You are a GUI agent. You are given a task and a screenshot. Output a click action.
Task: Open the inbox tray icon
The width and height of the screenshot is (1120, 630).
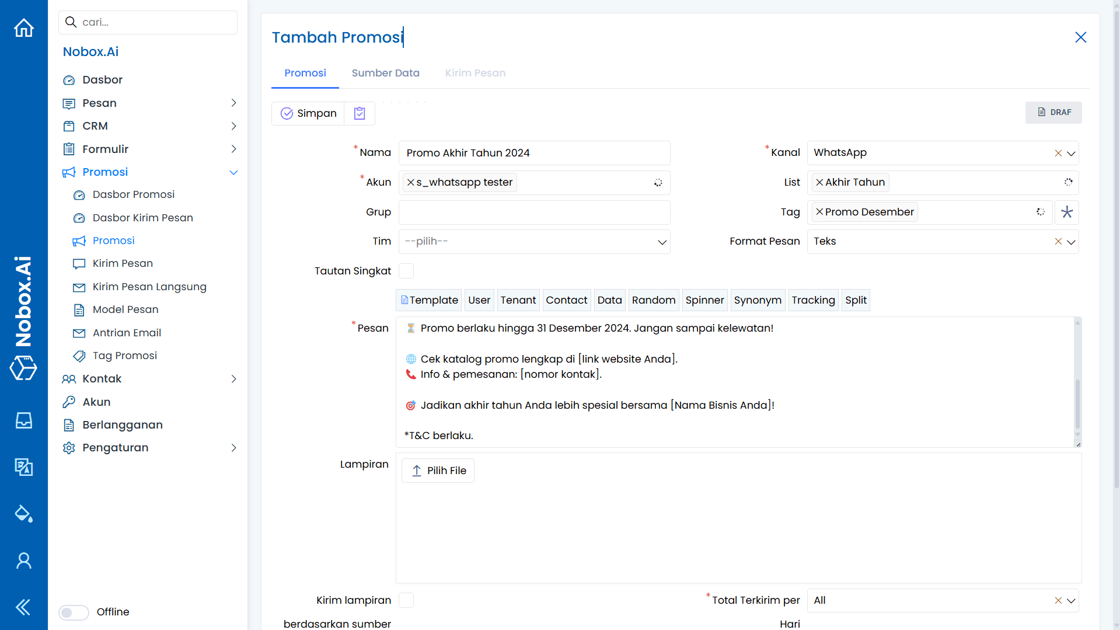point(24,420)
